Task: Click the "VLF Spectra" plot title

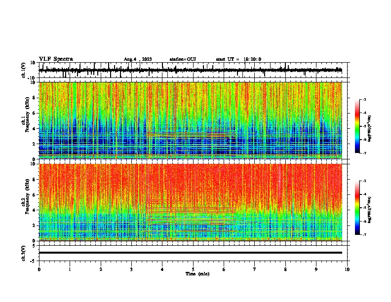Action: click(x=56, y=59)
